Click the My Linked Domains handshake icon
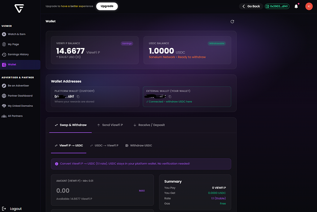 click(4, 106)
